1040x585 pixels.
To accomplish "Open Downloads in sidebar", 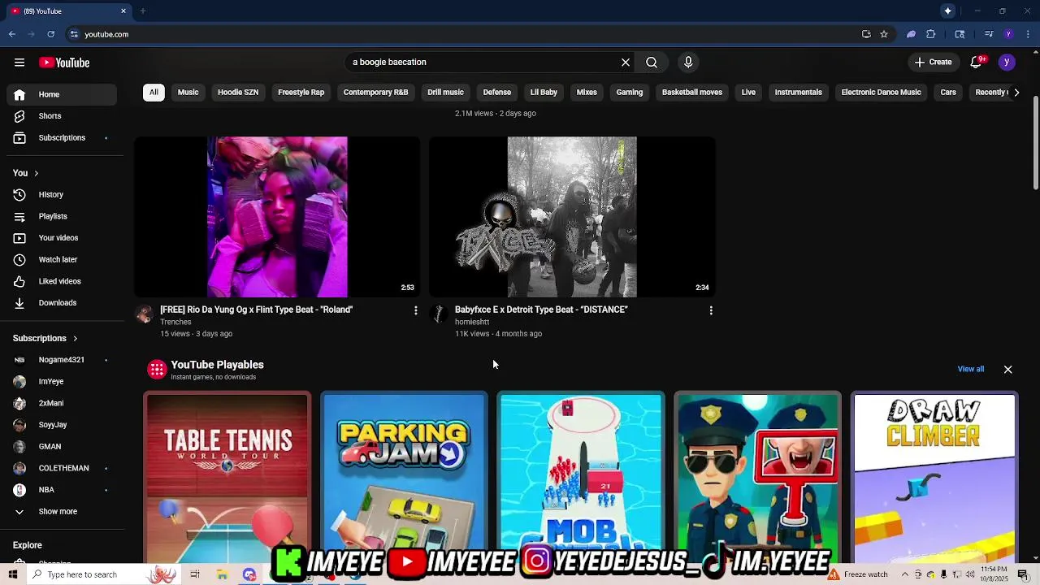I will tap(60, 302).
